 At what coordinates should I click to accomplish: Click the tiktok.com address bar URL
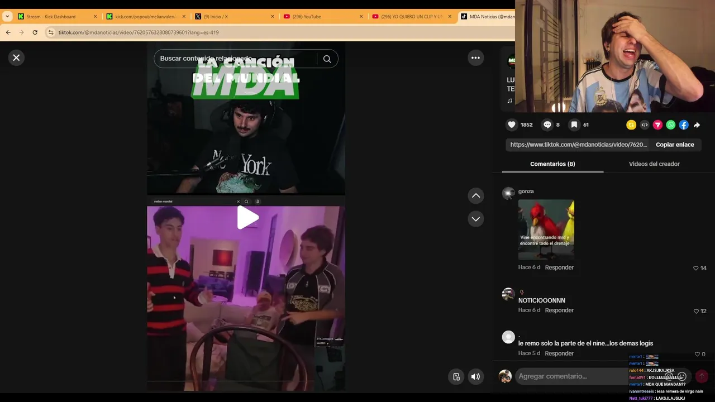pyautogui.click(x=139, y=32)
